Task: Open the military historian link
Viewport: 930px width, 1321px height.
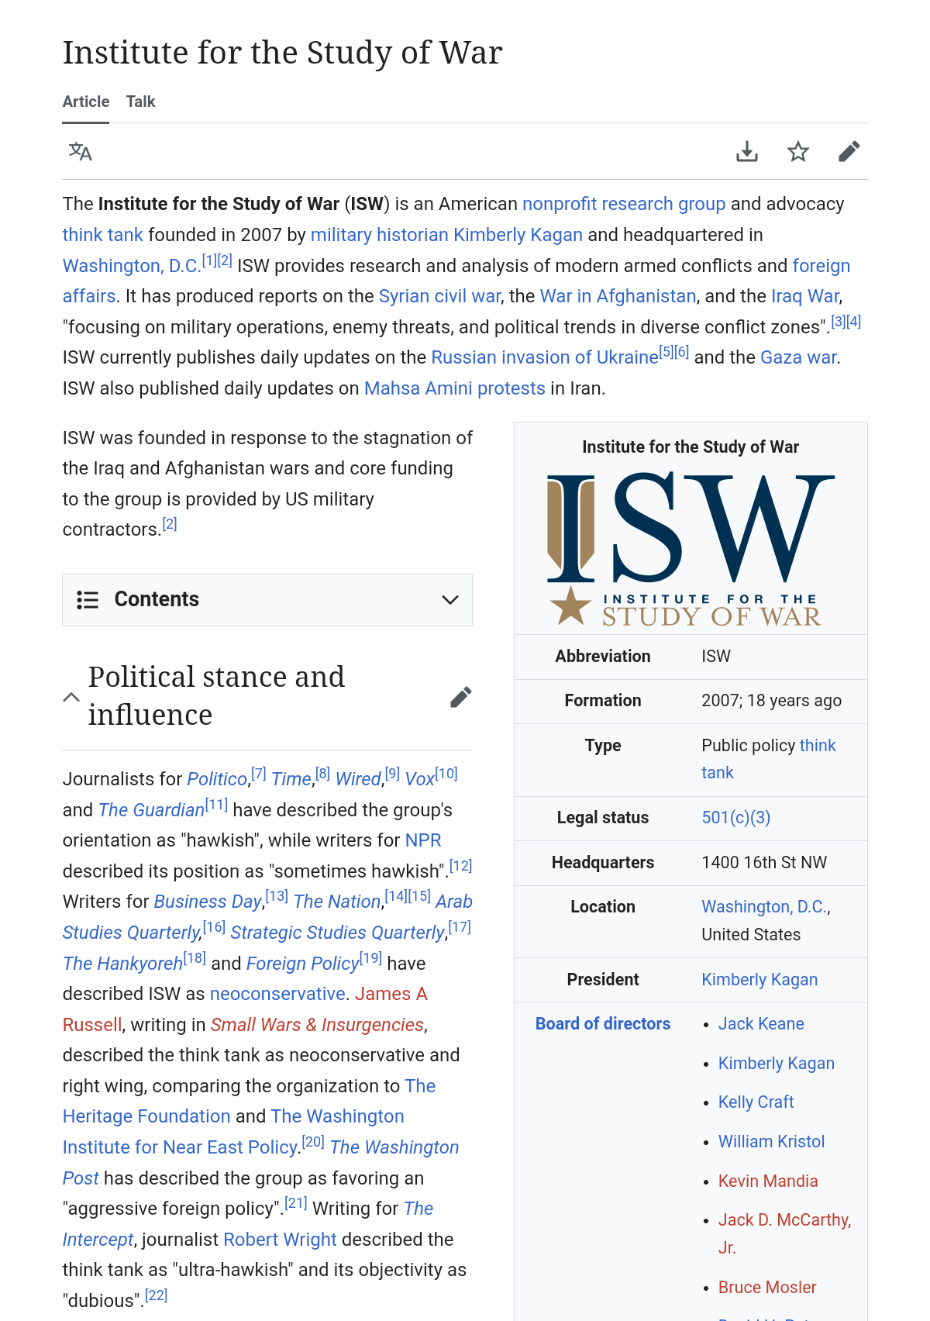Action: pos(380,235)
